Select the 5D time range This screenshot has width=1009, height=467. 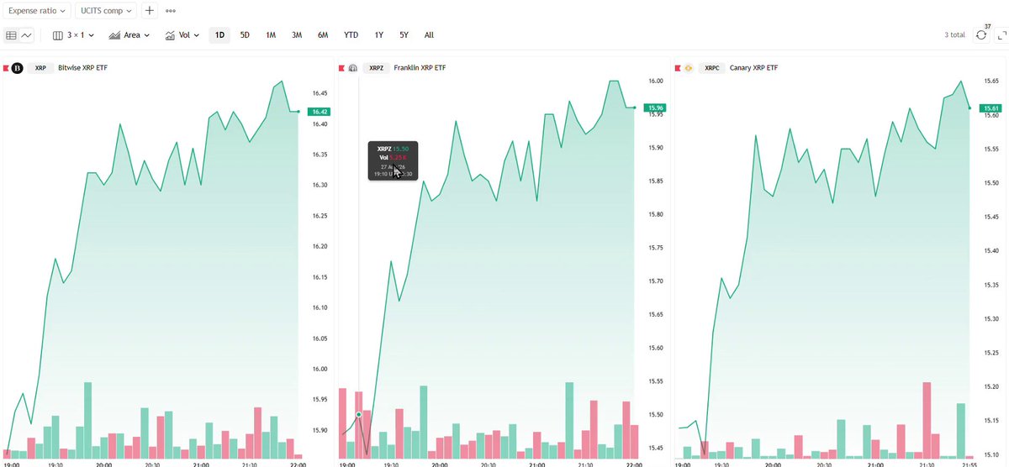point(245,35)
